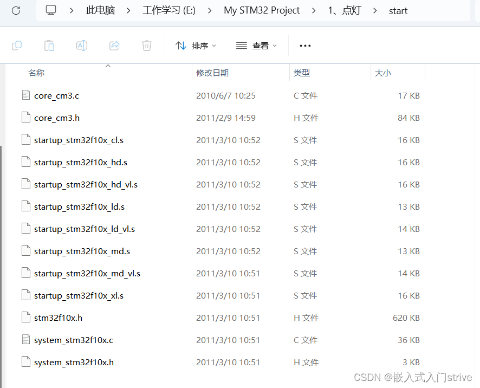
Task: Expand chevron after 此电脑 breadcrumb
Action: pos(128,11)
